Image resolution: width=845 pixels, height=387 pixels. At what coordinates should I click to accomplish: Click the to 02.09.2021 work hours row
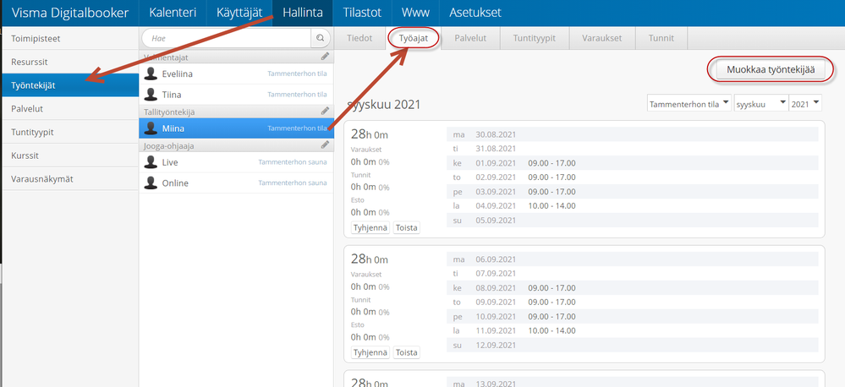(633, 177)
